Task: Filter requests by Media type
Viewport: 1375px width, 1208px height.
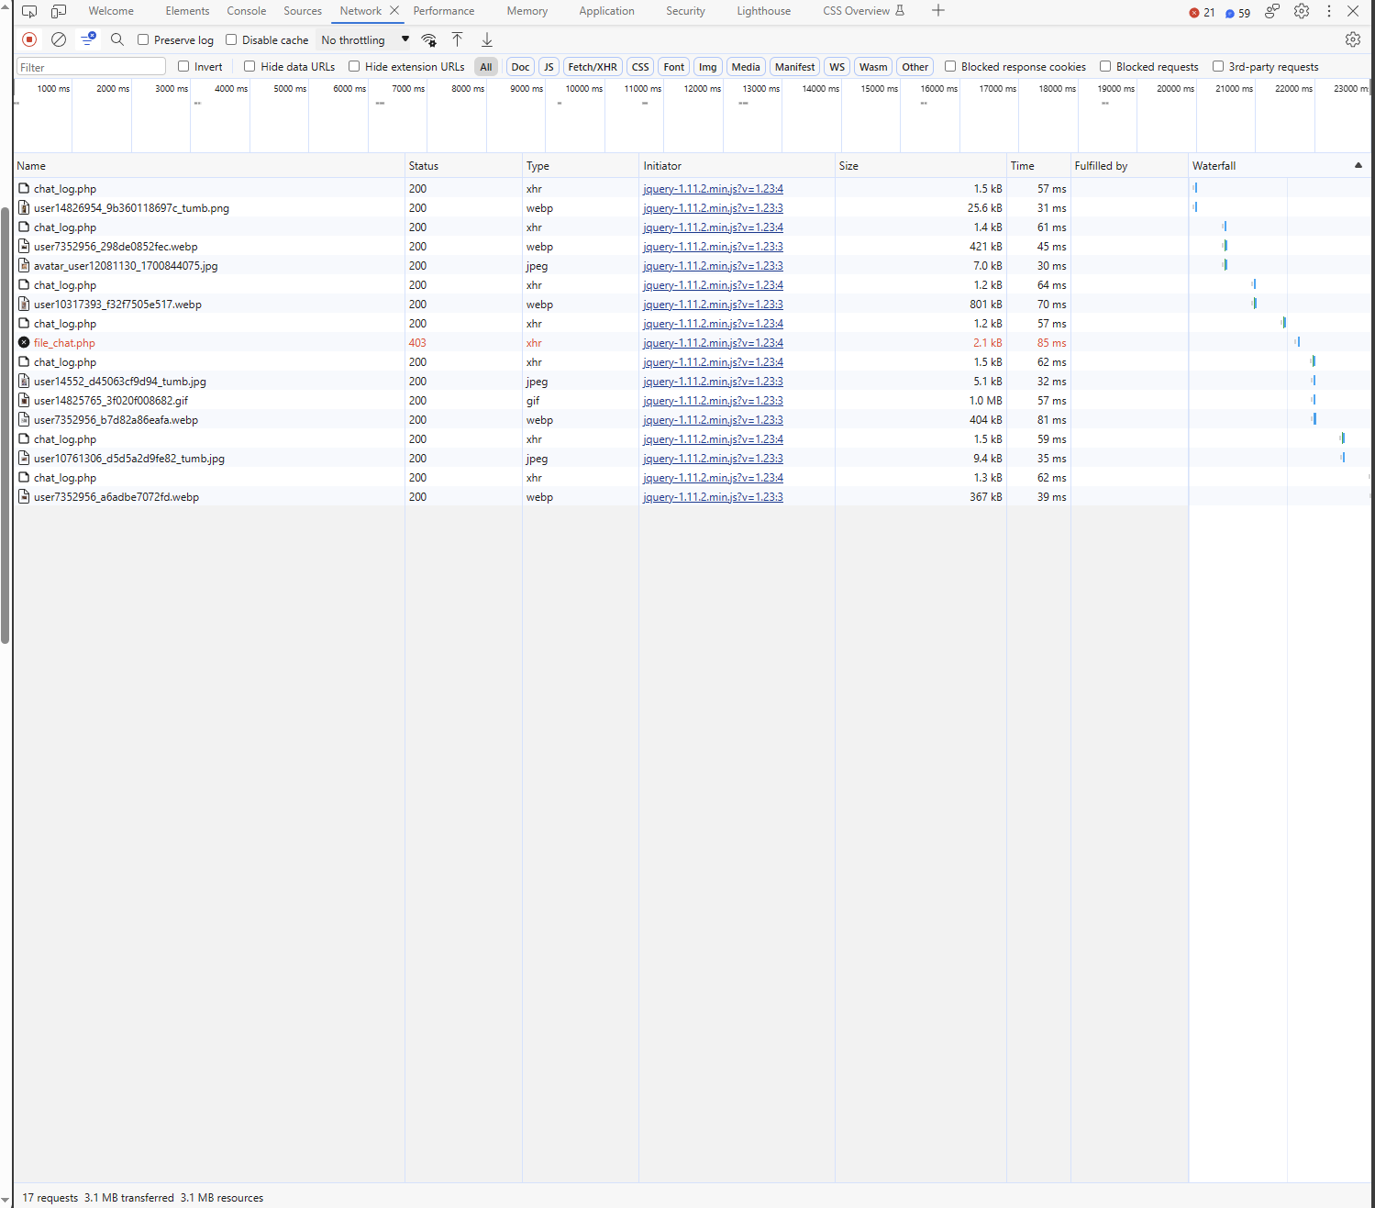Action: click(746, 67)
